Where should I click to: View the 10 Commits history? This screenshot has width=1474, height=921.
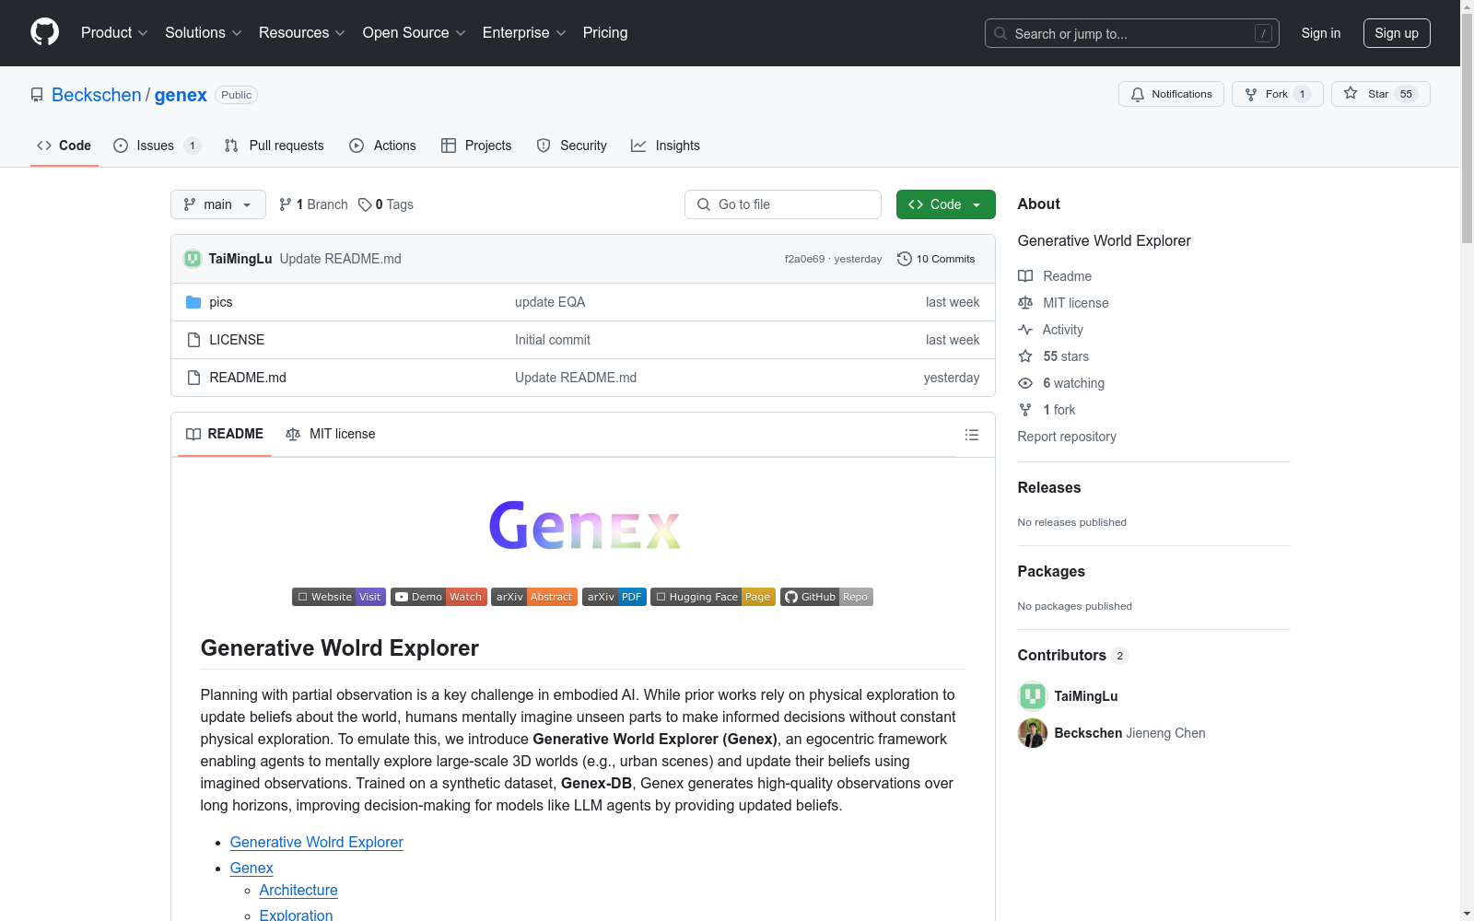coord(936,259)
